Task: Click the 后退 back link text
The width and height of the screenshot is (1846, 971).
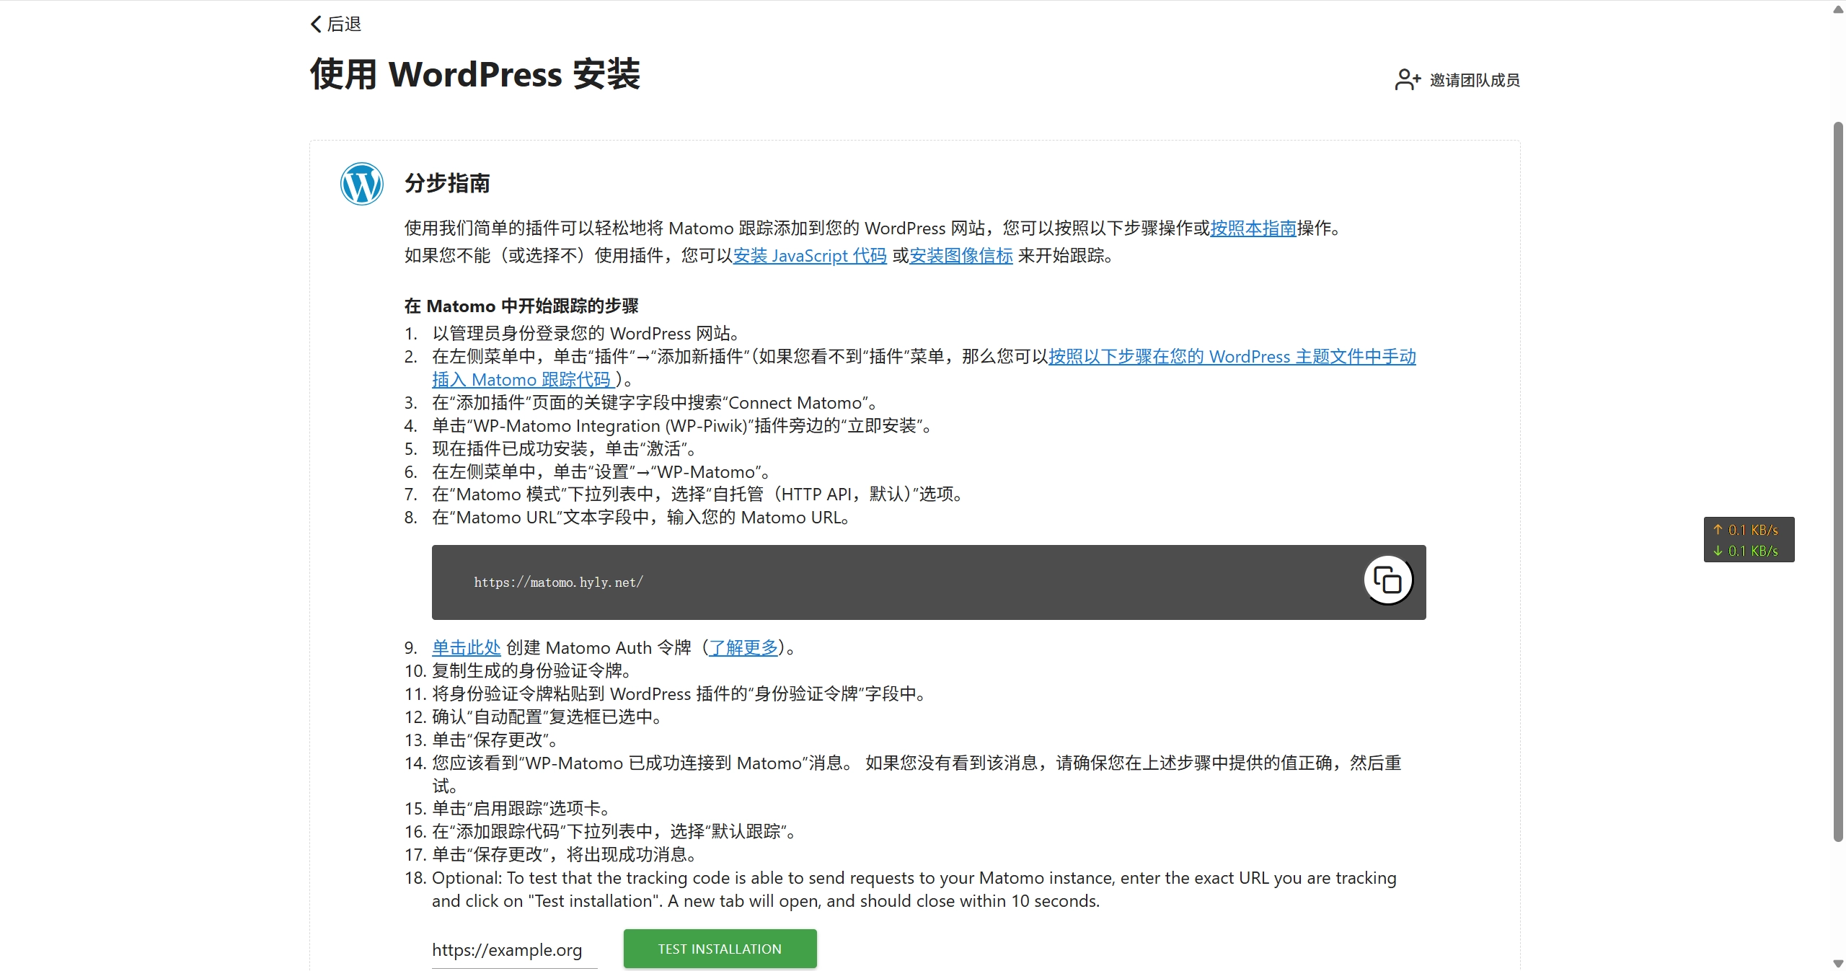Action: 344,24
